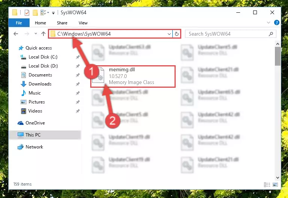
Task: Click the Forward navigation arrow
Action: 27,34
